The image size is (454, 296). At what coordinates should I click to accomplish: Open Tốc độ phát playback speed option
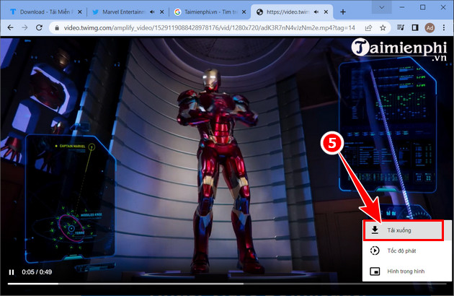[406, 251]
